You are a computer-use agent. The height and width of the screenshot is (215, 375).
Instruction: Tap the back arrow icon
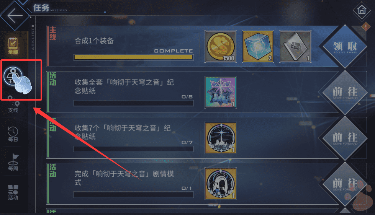[x=15, y=16]
